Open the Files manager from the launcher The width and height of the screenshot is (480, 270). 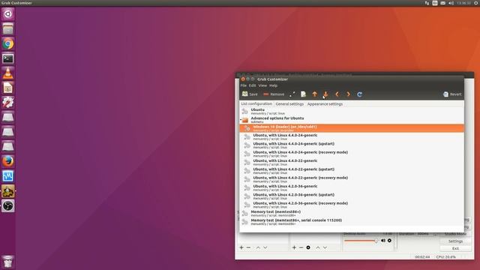click(8, 28)
